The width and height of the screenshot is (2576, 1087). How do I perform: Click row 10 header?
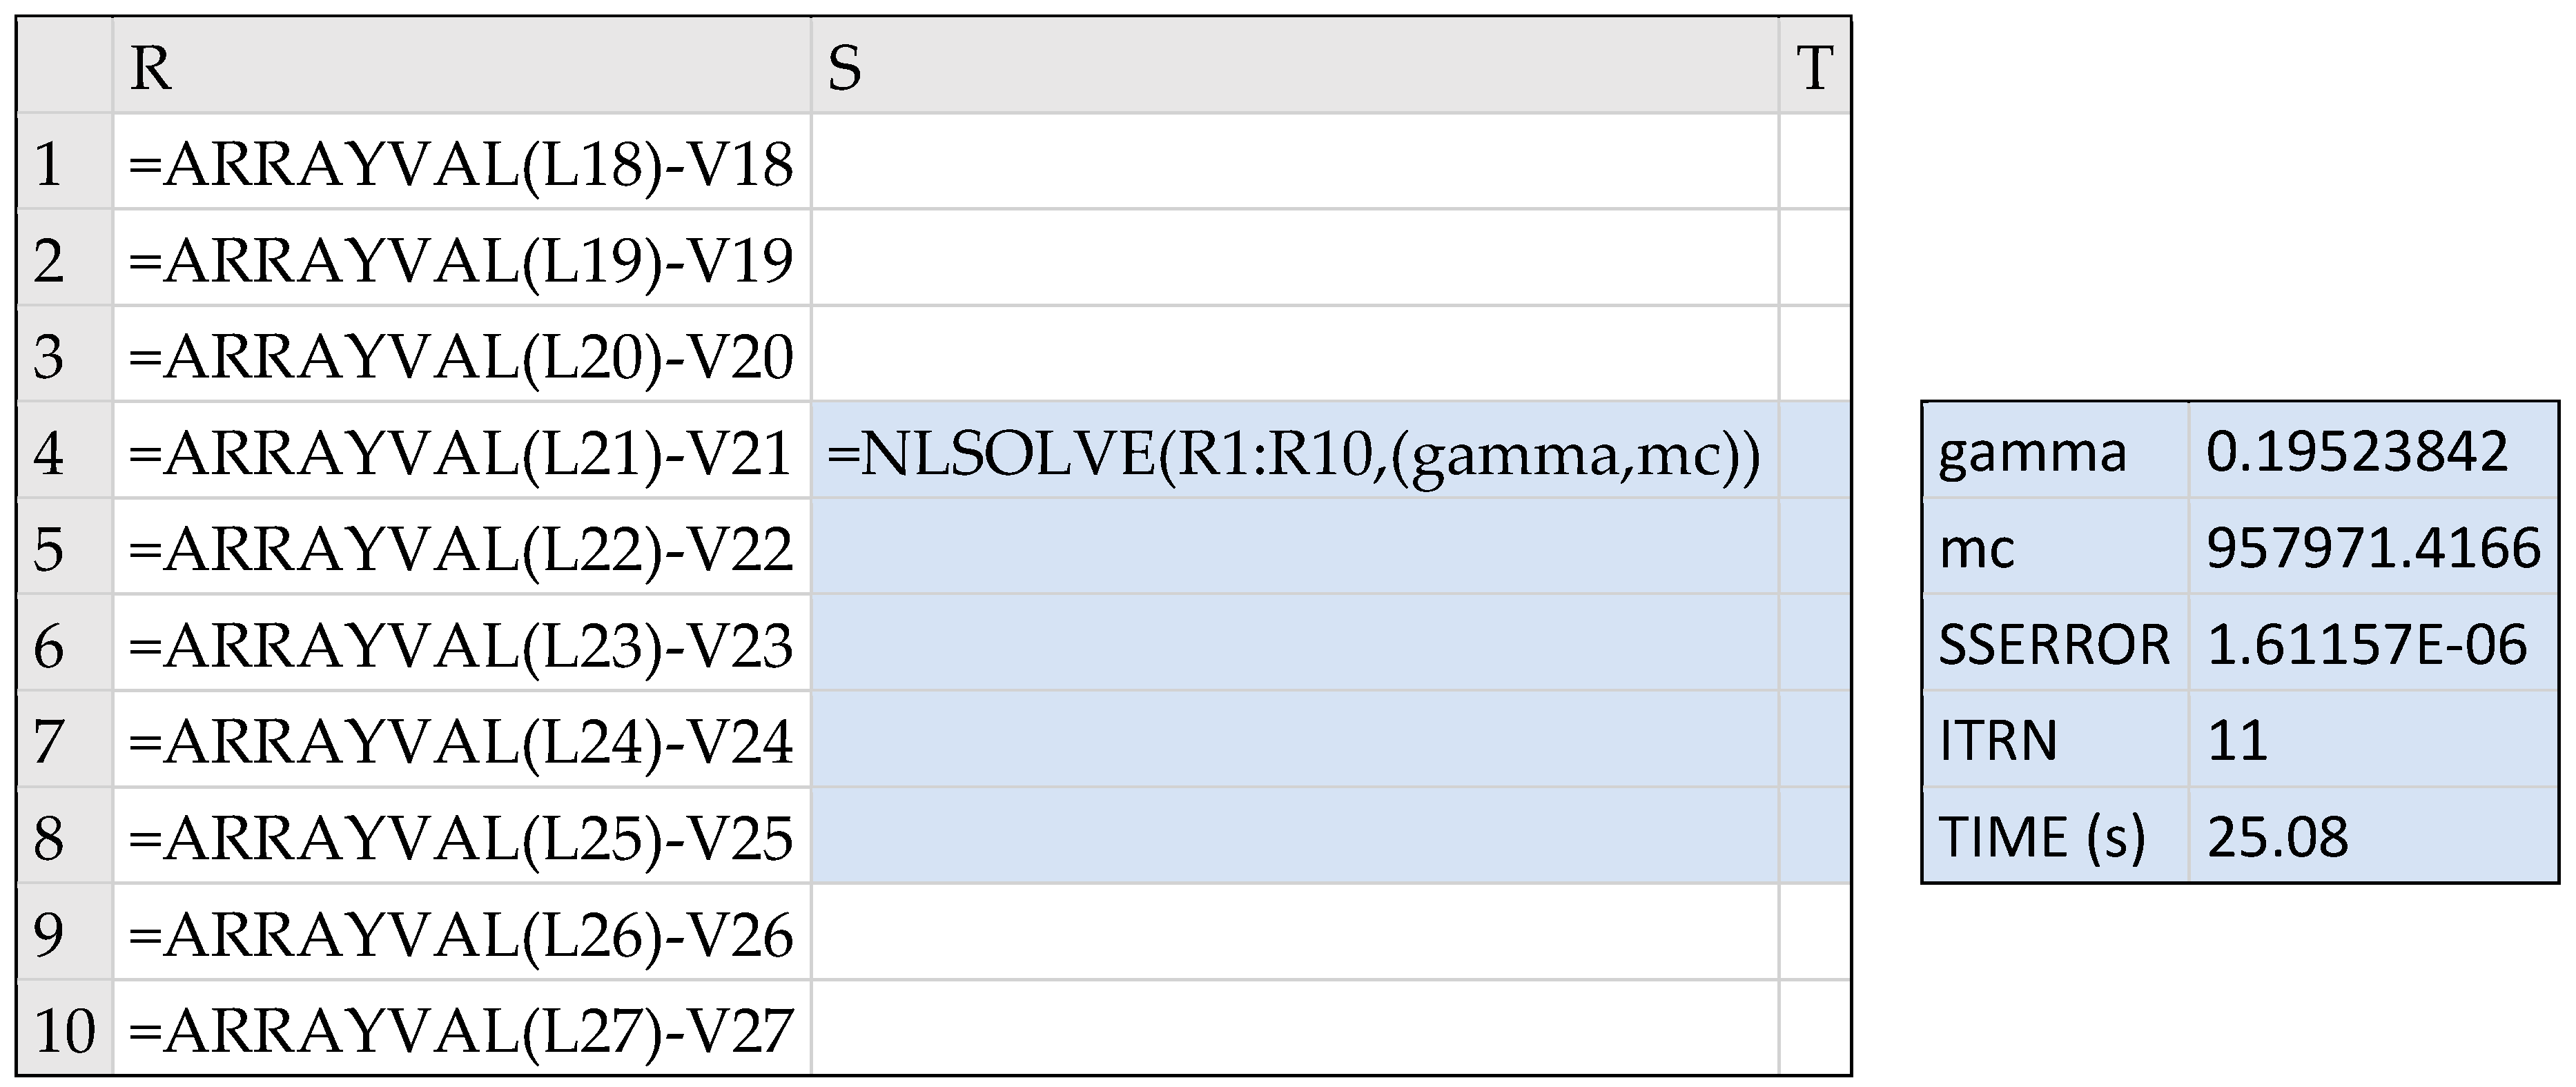64,1029
